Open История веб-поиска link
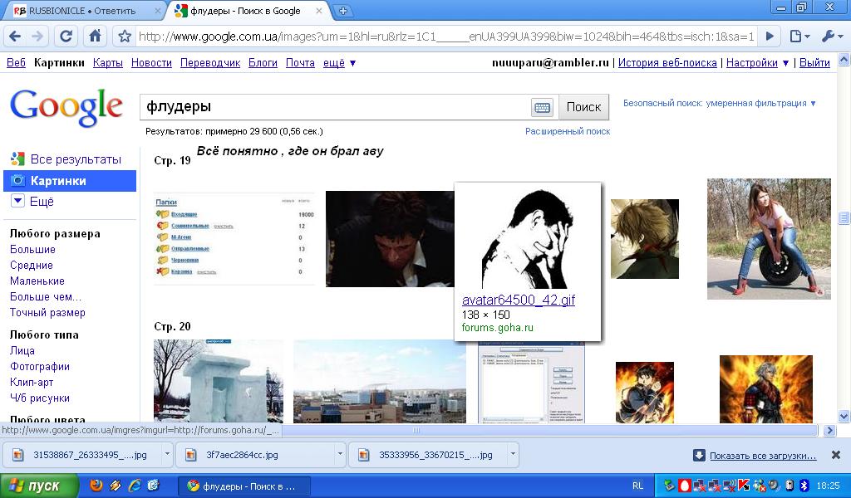The image size is (851, 498). (x=667, y=63)
